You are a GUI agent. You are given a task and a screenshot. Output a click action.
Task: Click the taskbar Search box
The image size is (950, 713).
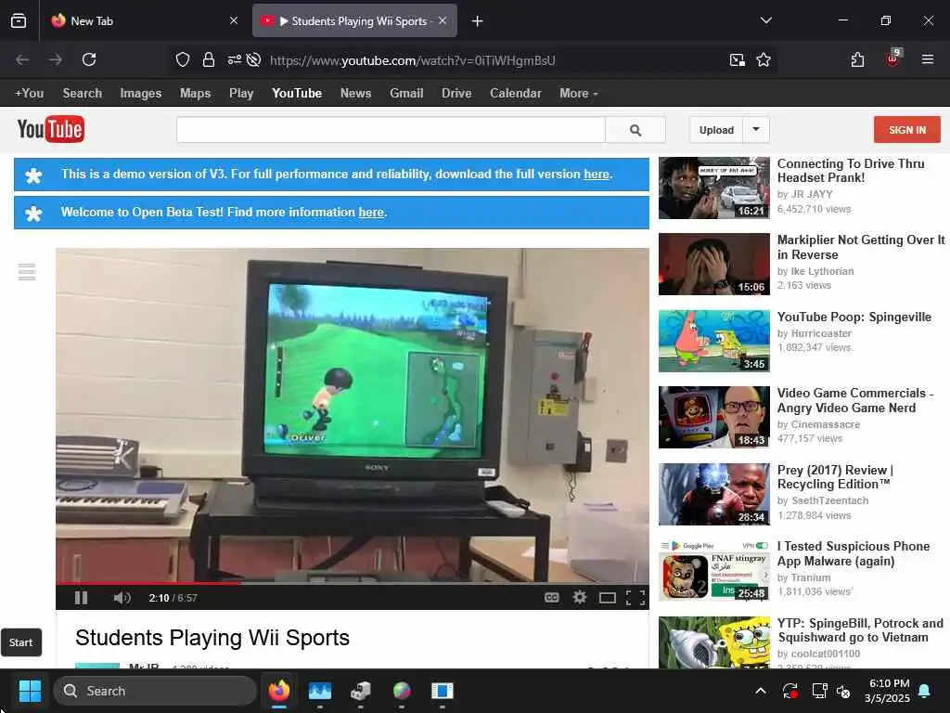pyautogui.click(x=155, y=691)
